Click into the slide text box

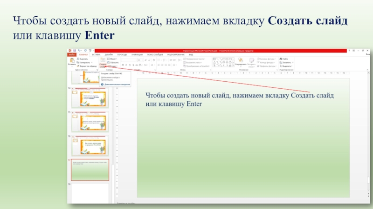click(240, 99)
